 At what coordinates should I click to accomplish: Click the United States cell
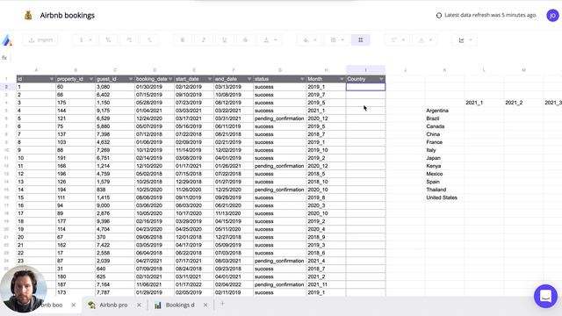[444, 197]
